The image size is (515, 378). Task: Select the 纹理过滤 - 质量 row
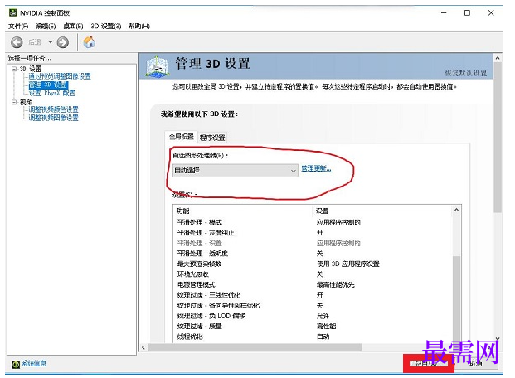pos(313,327)
